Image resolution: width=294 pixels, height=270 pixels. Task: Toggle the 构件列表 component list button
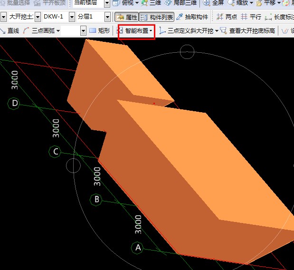click(x=157, y=17)
